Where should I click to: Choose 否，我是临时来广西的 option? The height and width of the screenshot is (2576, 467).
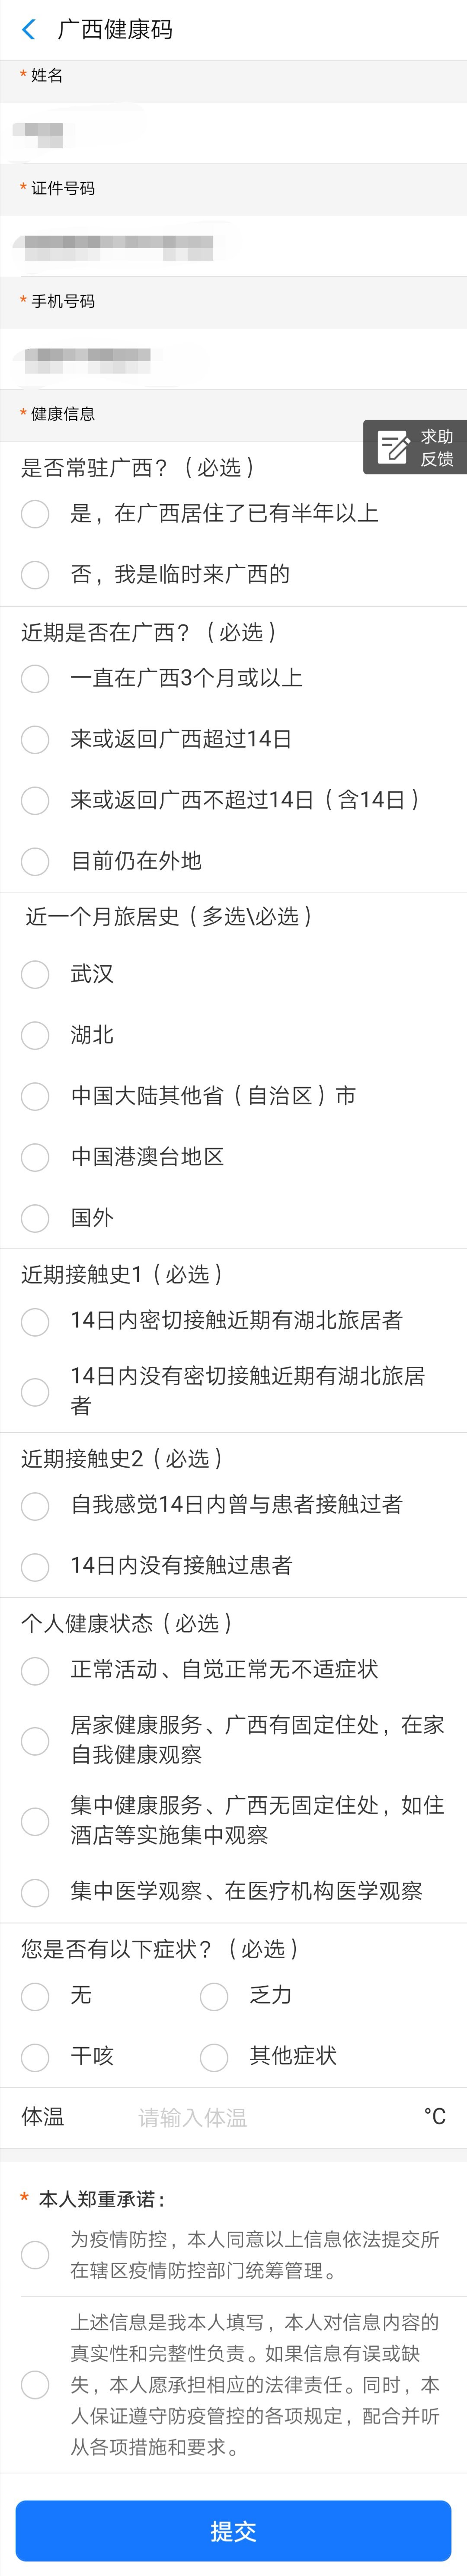35,575
